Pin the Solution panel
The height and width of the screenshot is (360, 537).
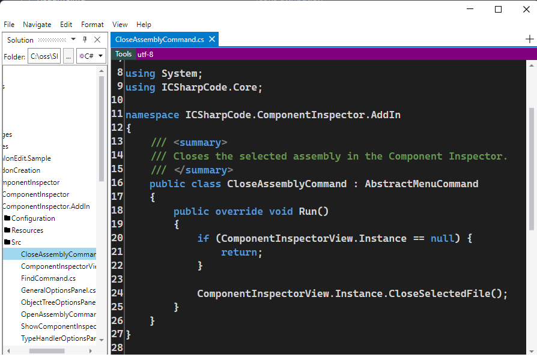(x=85, y=40)
